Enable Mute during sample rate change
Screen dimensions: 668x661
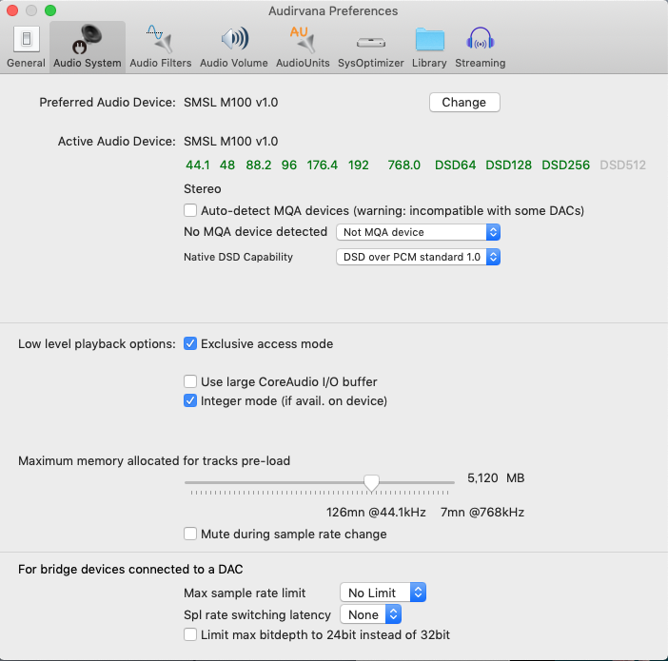tap(190, 534)
